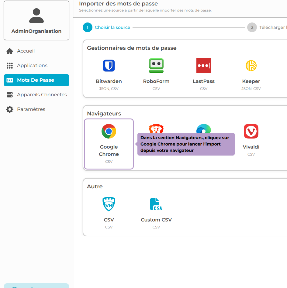Open the Accueil menu entry

[36, 51]
